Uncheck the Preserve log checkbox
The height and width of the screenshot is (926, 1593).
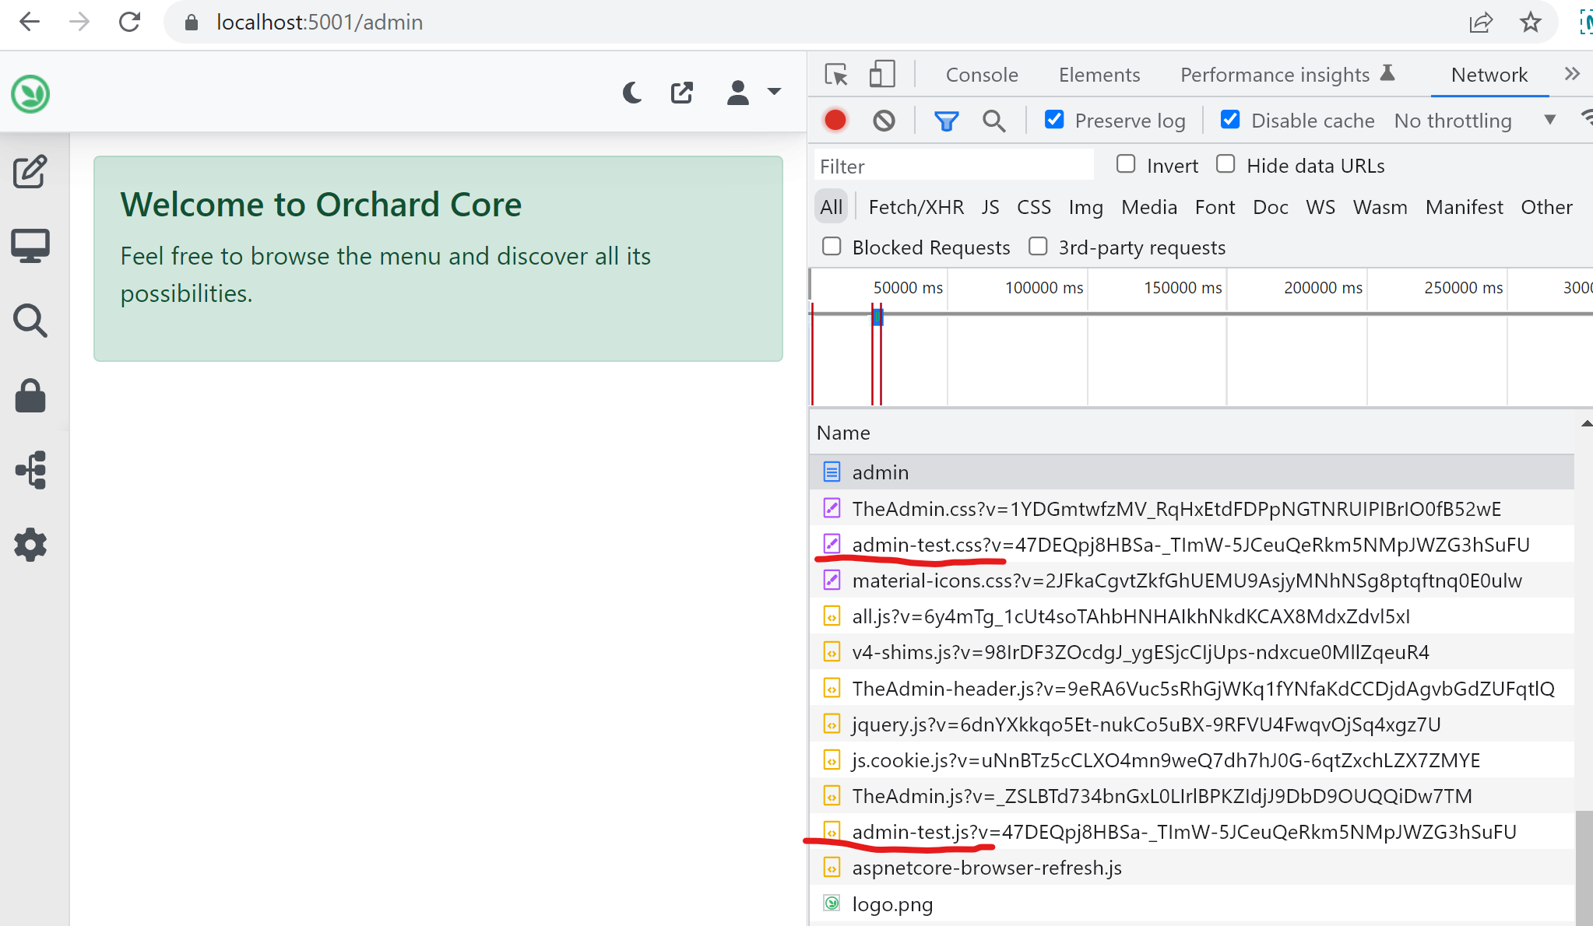pos(1055,119)
